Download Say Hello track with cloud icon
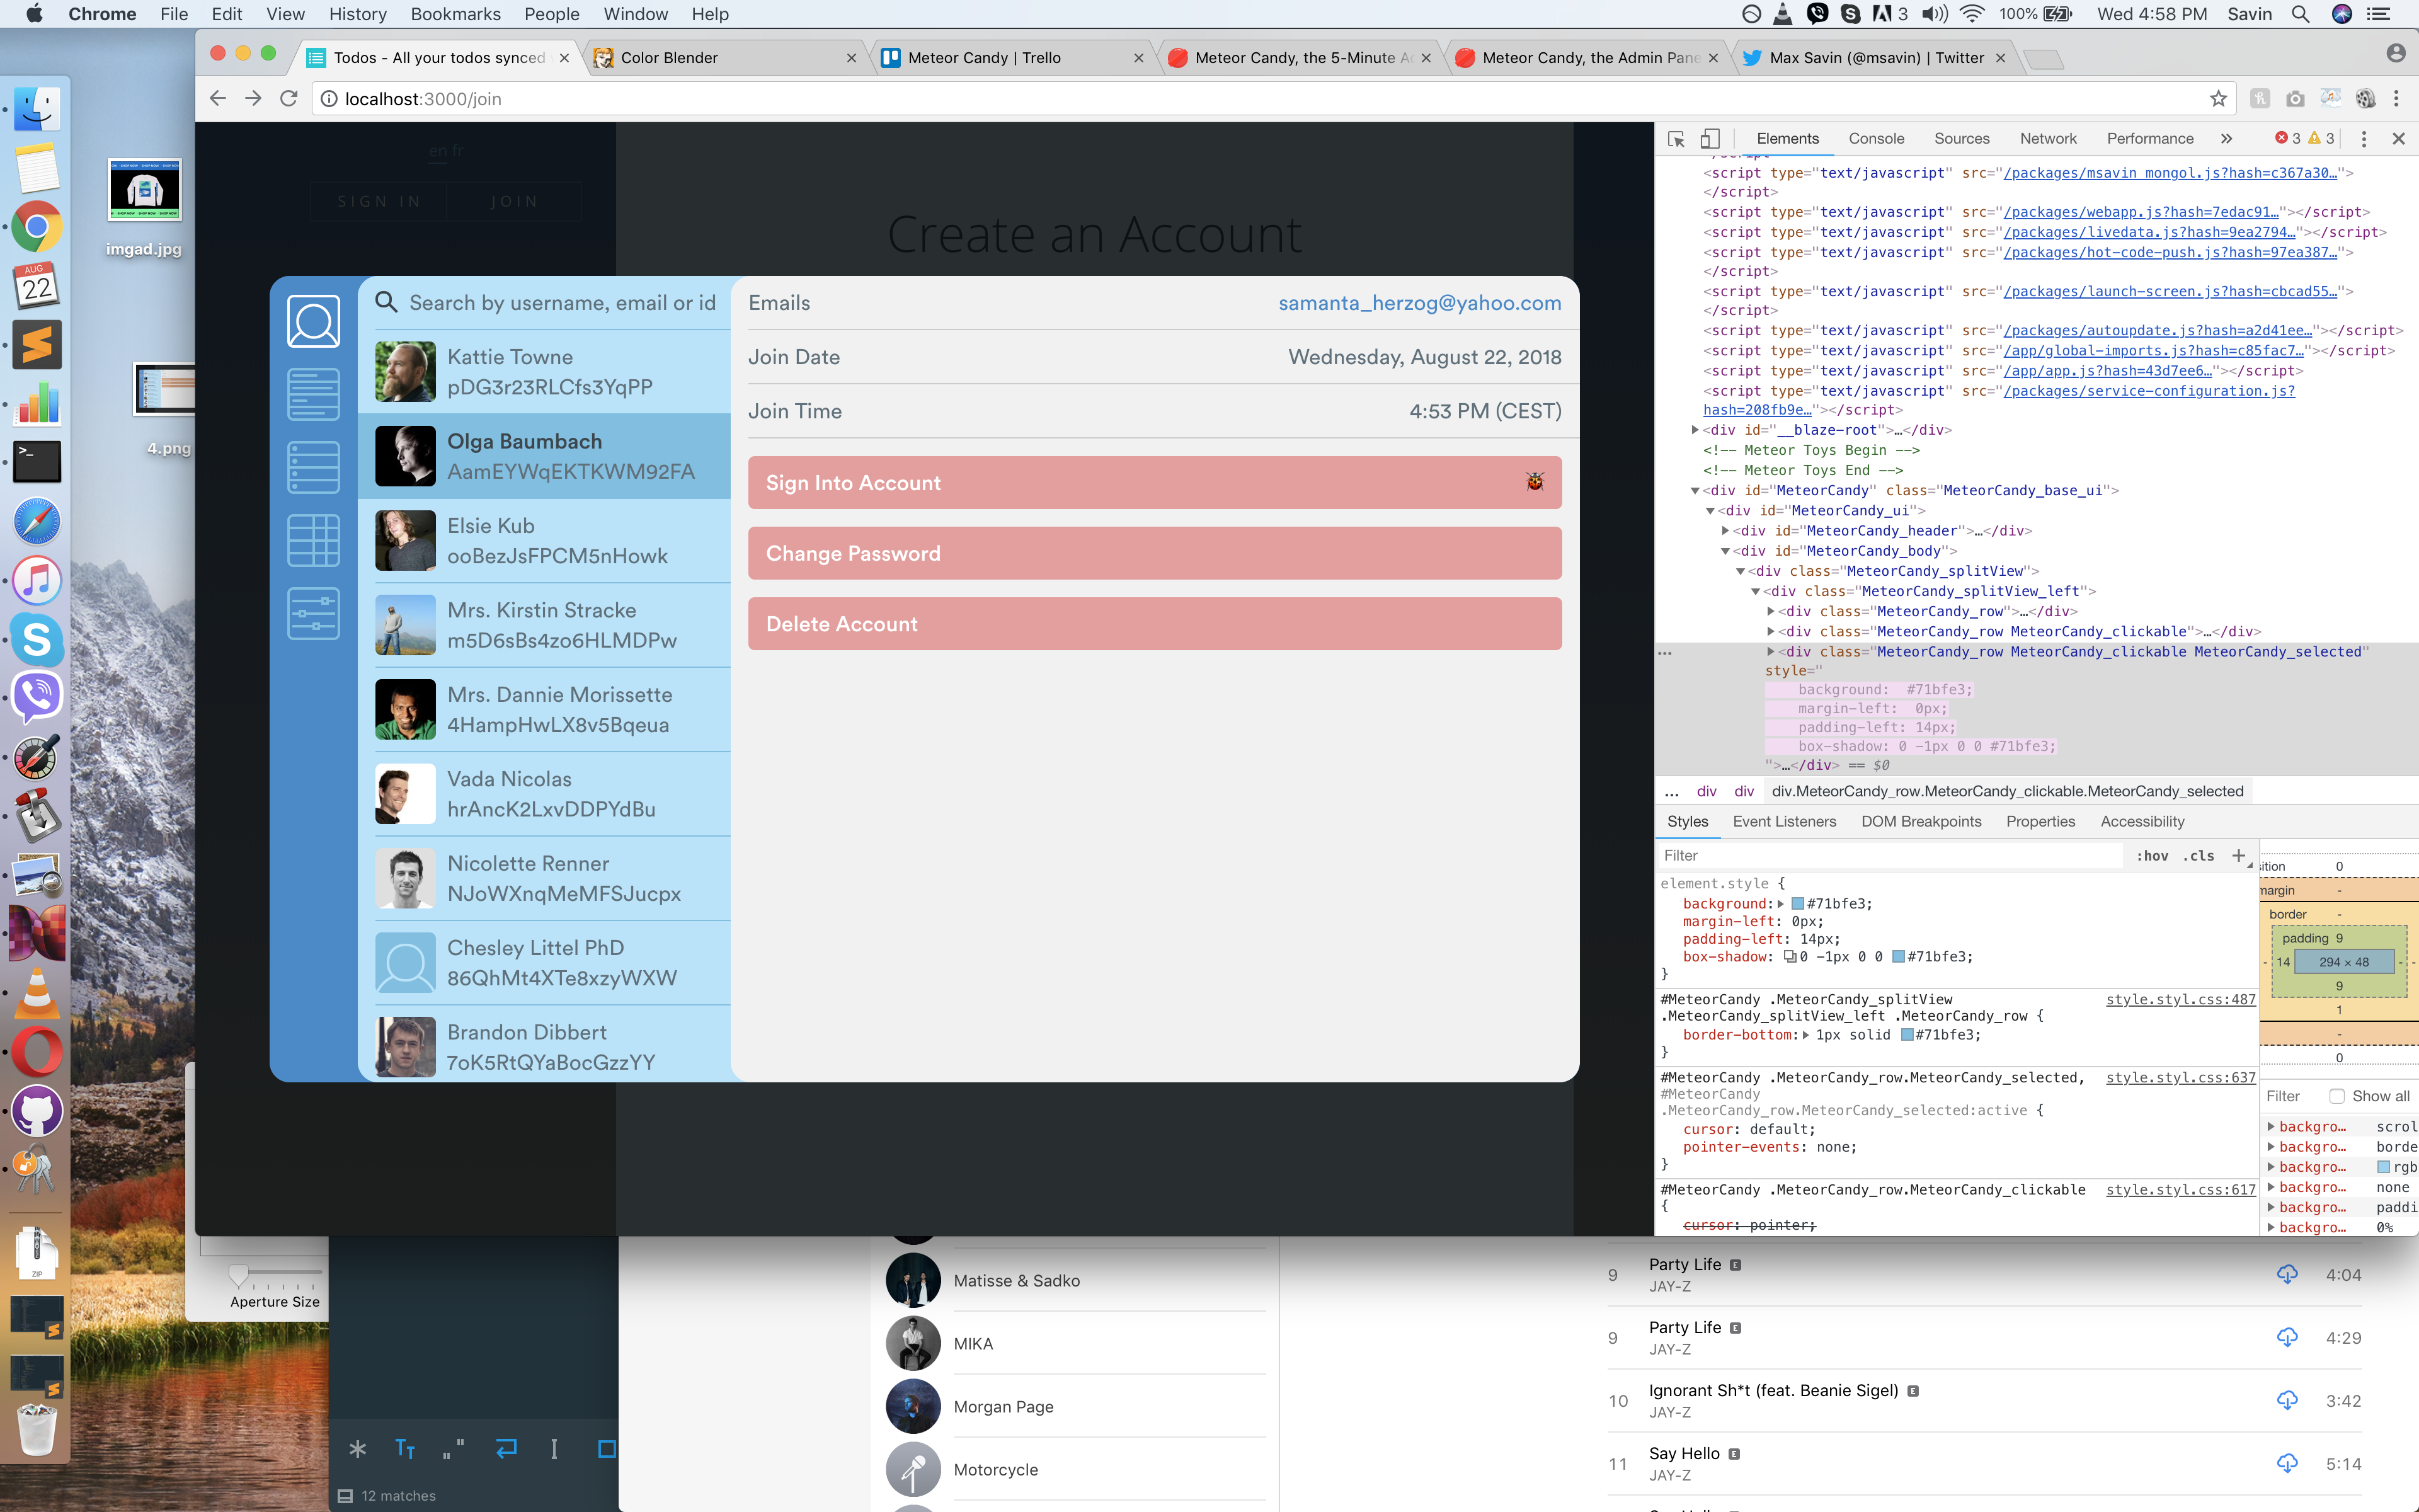This screenshot has width=2419, height=1512. tap(2286, 1463)
